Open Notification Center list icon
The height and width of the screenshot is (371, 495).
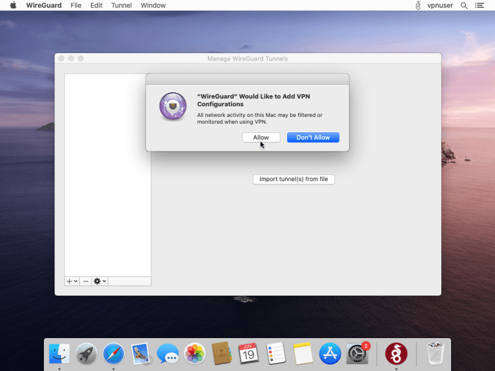[x=480, y=6]
